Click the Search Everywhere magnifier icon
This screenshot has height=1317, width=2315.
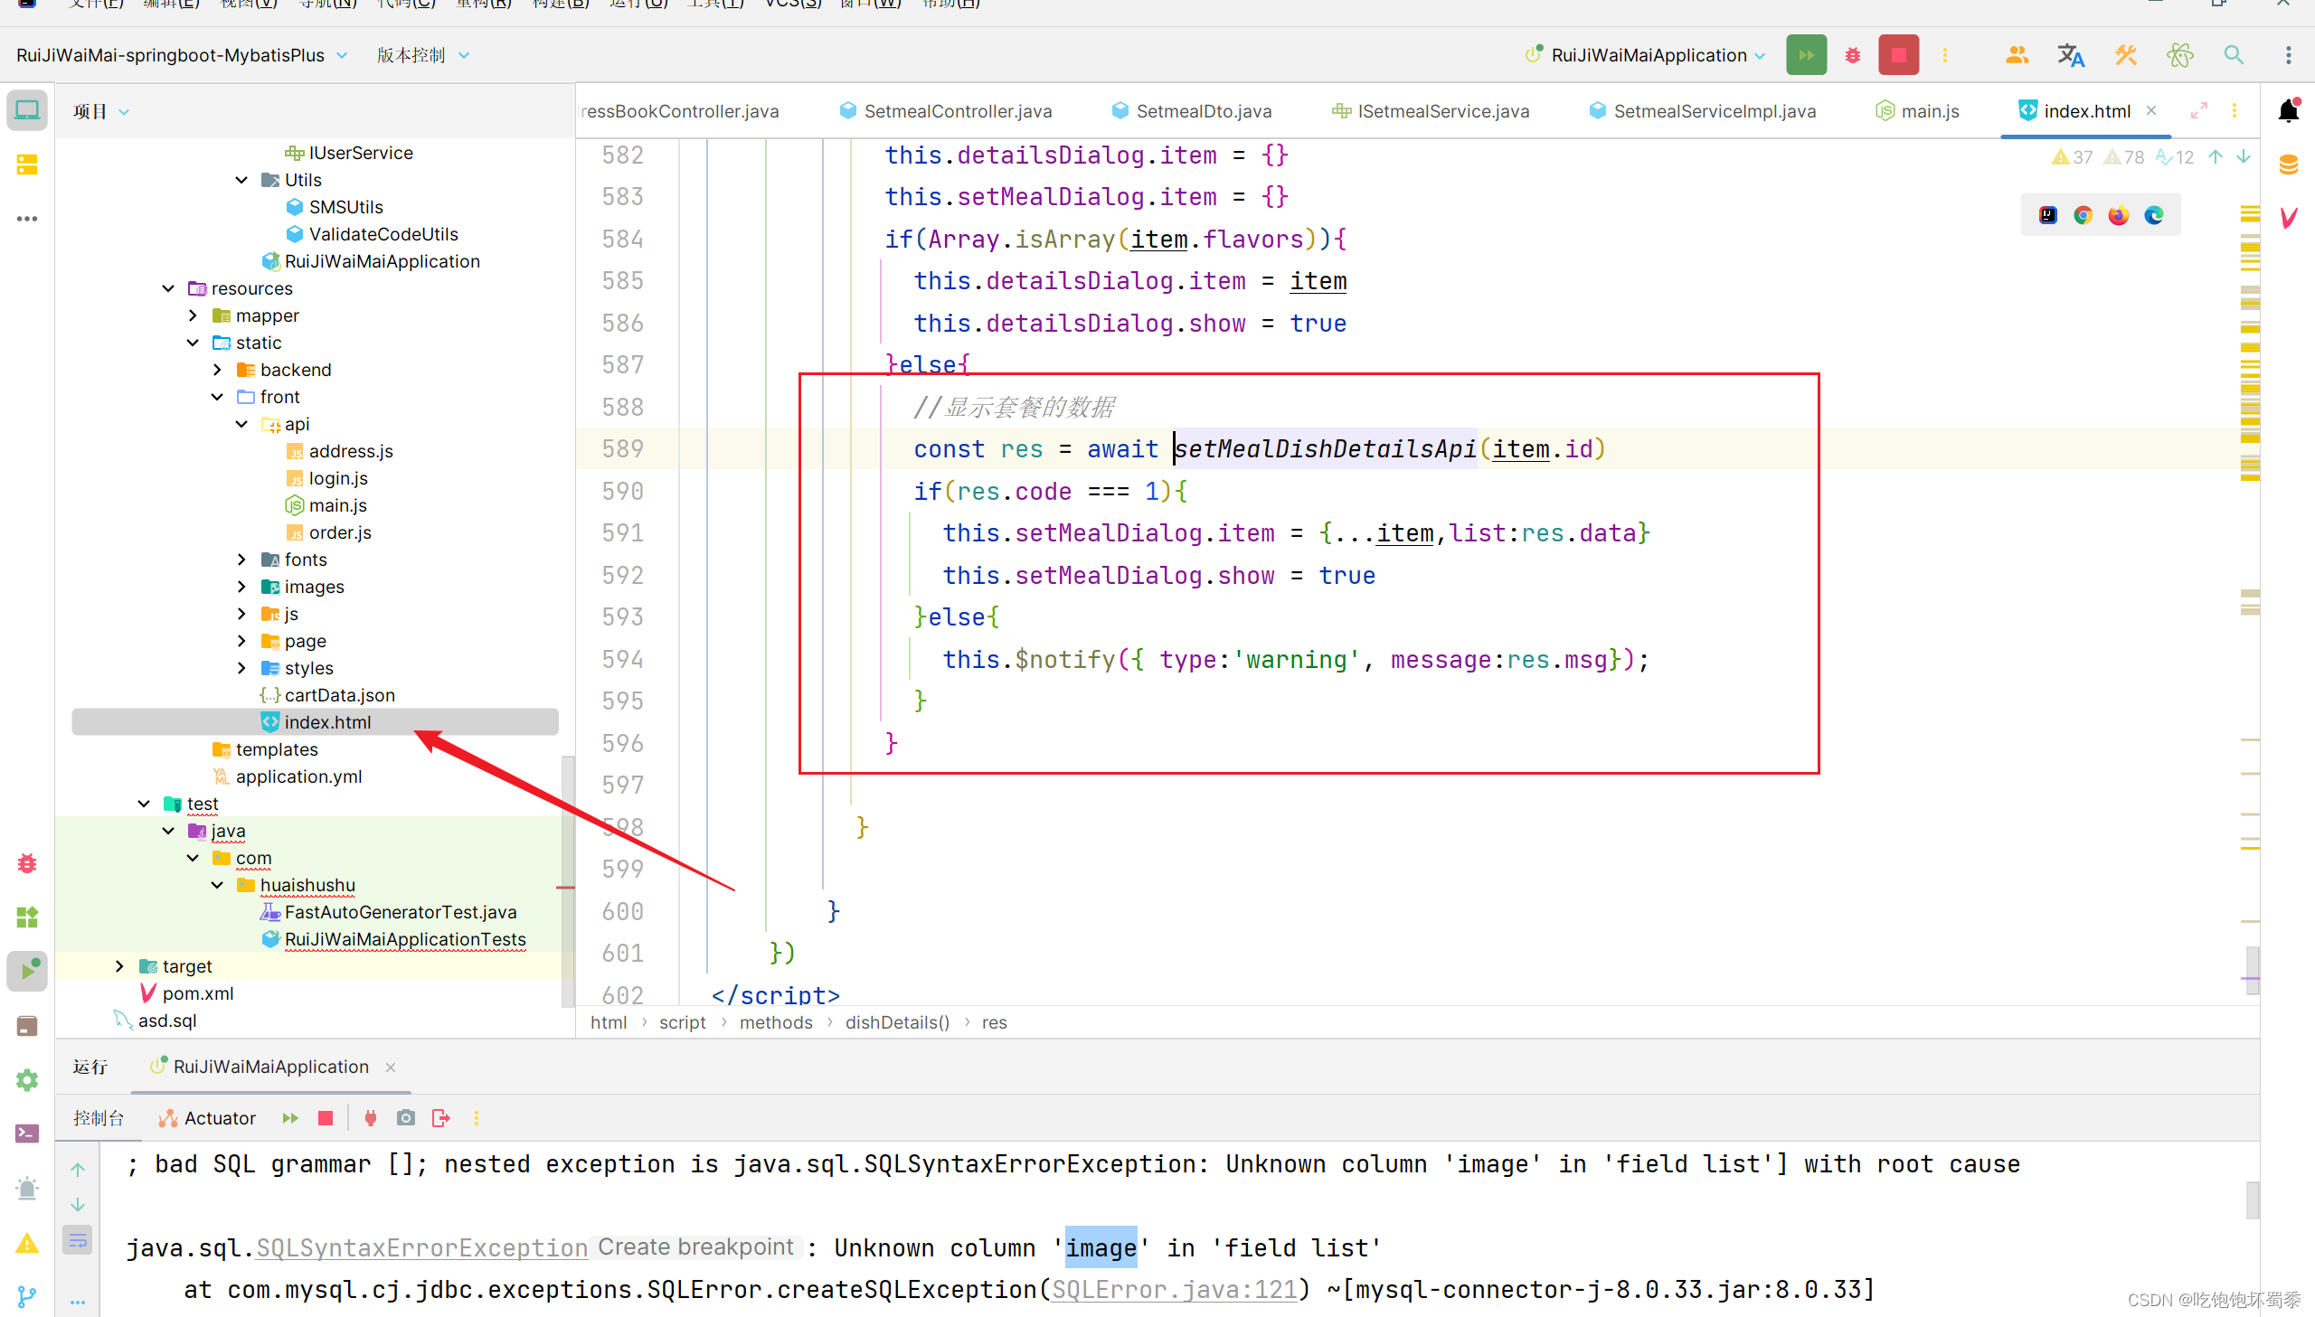2234,55
